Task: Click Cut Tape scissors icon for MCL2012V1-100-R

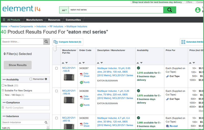Action: (168, 76)
